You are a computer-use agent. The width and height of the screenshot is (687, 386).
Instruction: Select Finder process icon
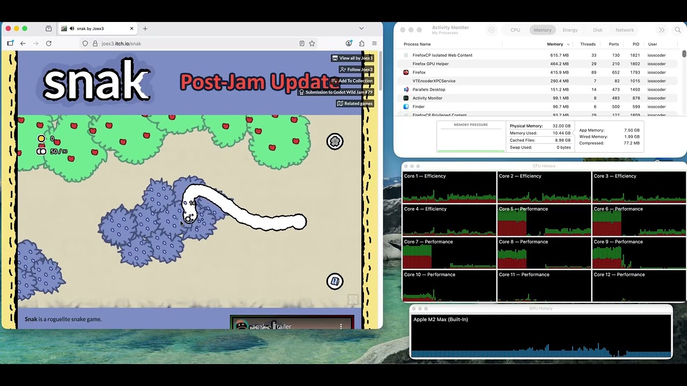(406, 107)
